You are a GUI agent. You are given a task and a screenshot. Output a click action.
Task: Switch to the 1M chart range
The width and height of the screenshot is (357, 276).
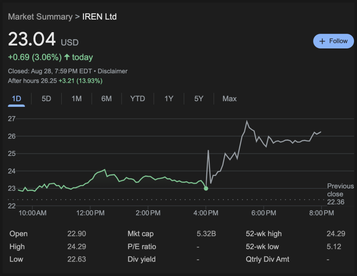click(76, 99)
